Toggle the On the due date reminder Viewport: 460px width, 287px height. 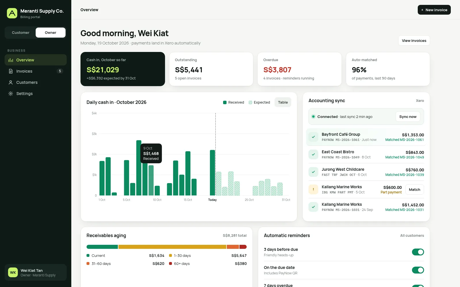click(x=418, y=270)
